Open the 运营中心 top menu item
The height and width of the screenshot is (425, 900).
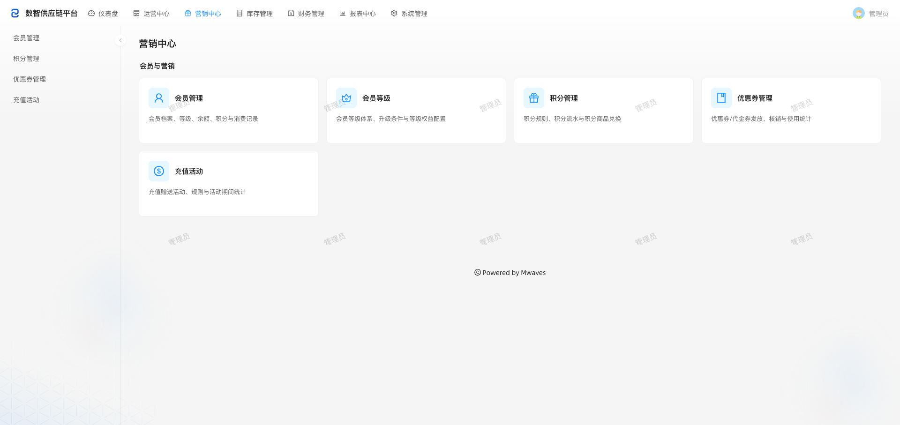point(151,13)
